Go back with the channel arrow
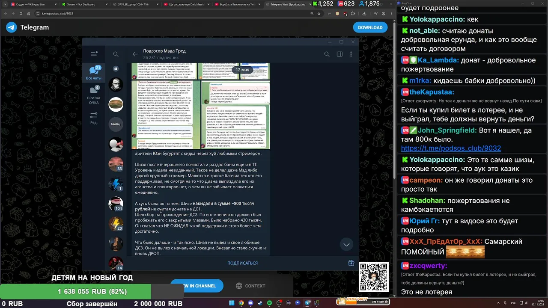548x308 pixels. click(x=135, y=54)
